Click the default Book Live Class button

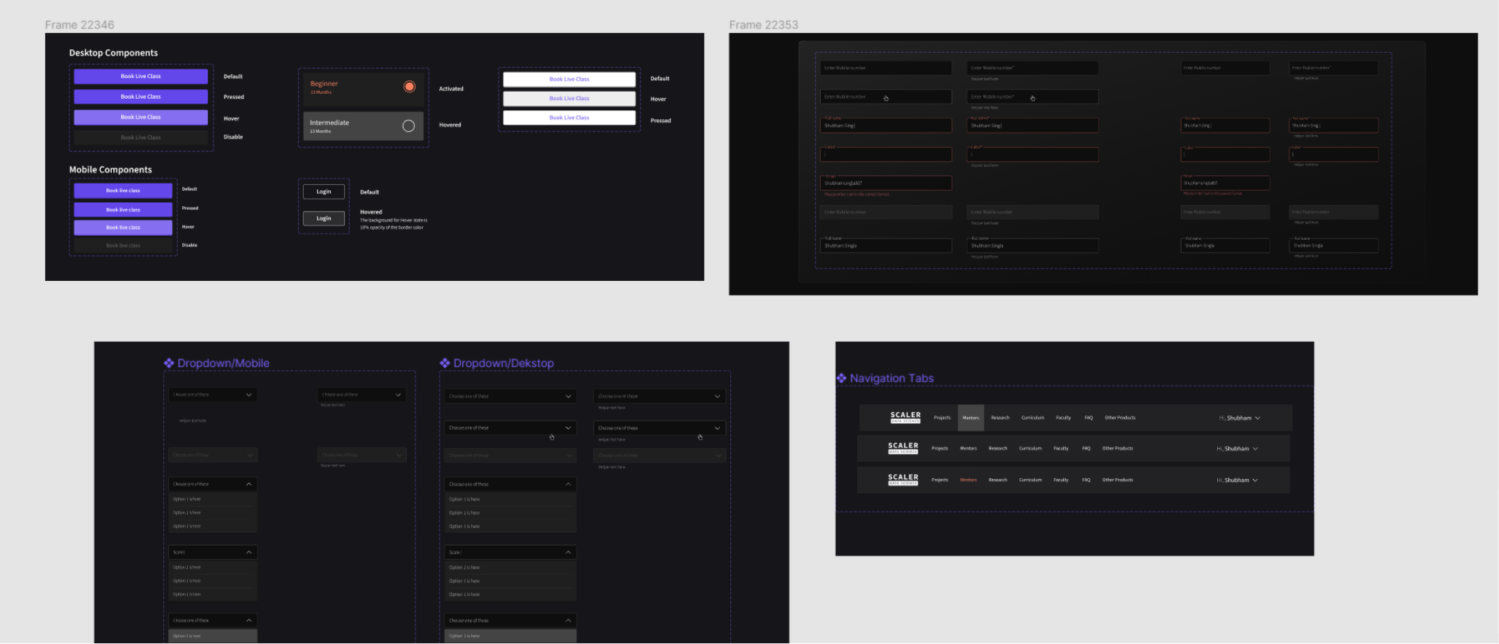140,76
